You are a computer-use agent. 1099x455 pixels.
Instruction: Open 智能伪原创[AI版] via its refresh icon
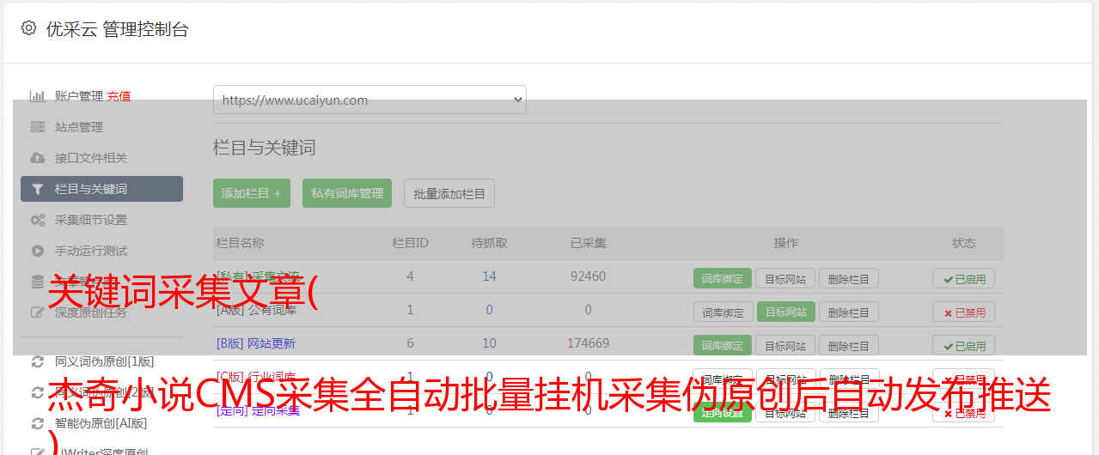pyautogui.click(x=38, y=423)
